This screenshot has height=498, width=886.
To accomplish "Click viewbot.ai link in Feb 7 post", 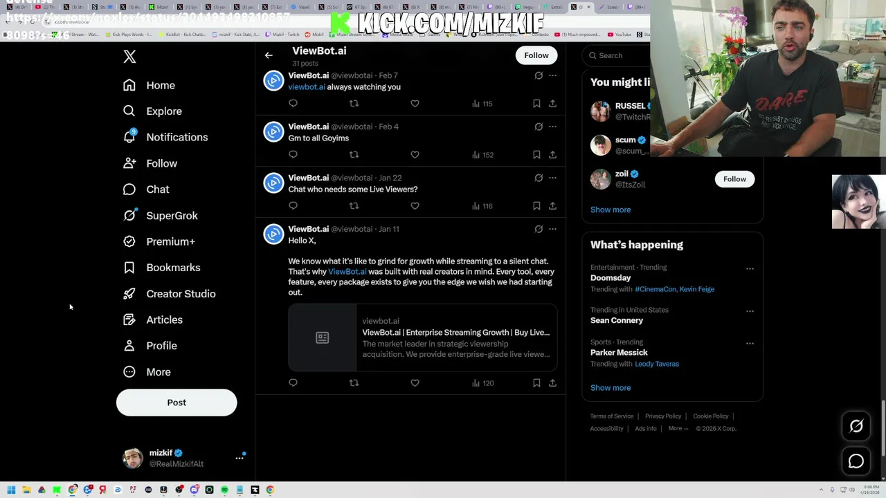I will (307, 87).
